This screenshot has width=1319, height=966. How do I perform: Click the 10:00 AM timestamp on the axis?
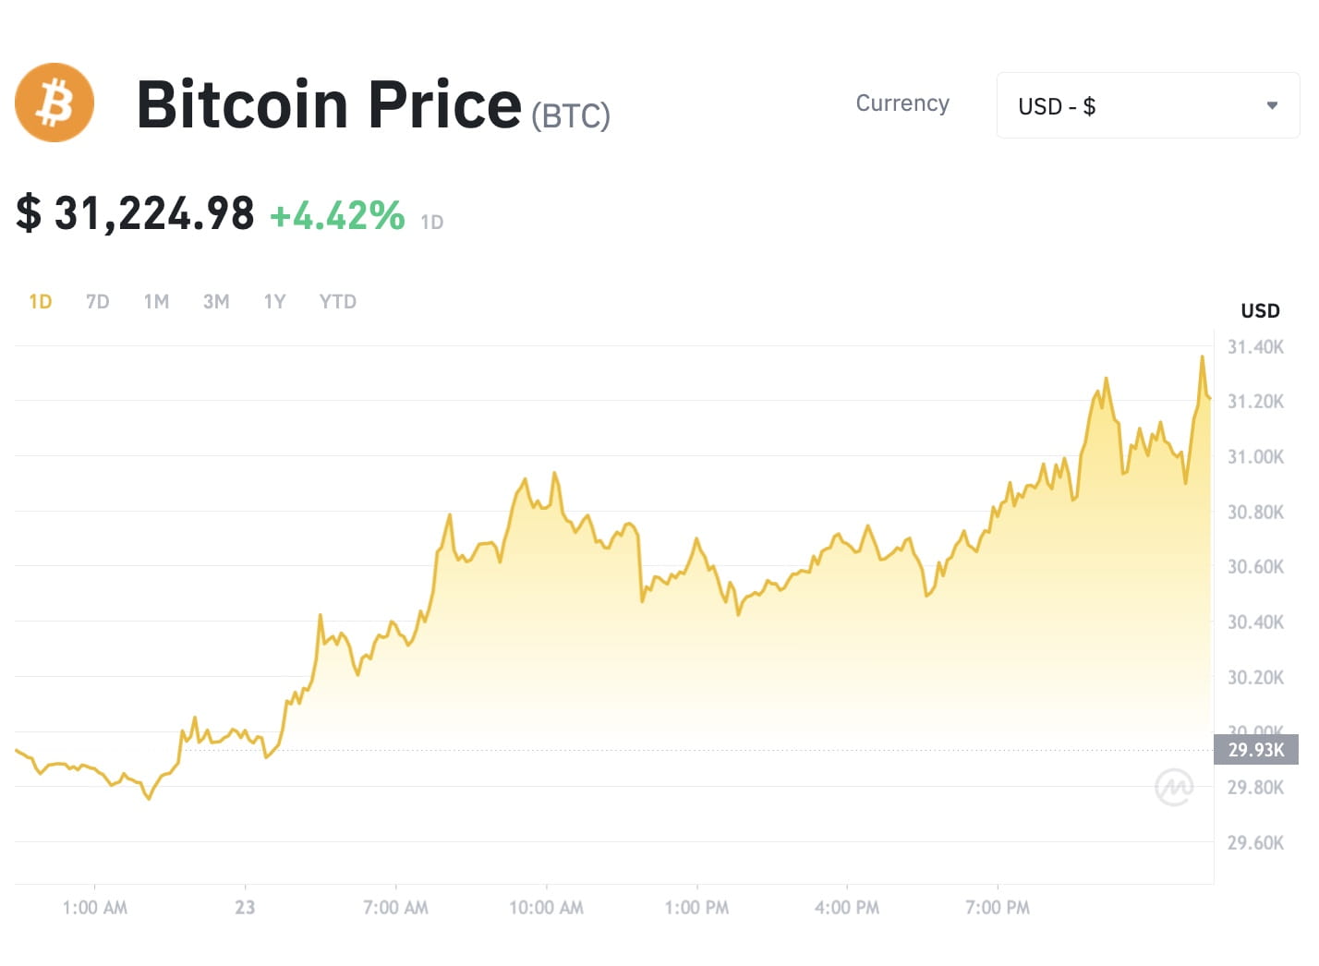546,907
